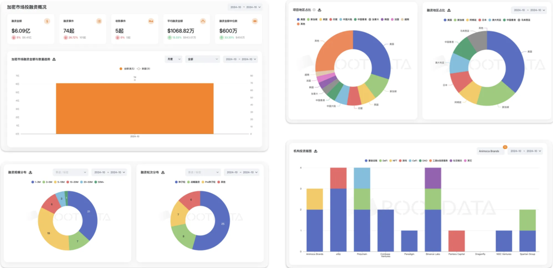The width and height of the screenshot is (553, 268).
Task: Open date range dropdown in 融资规模分布
Action: tap(109, 172)
